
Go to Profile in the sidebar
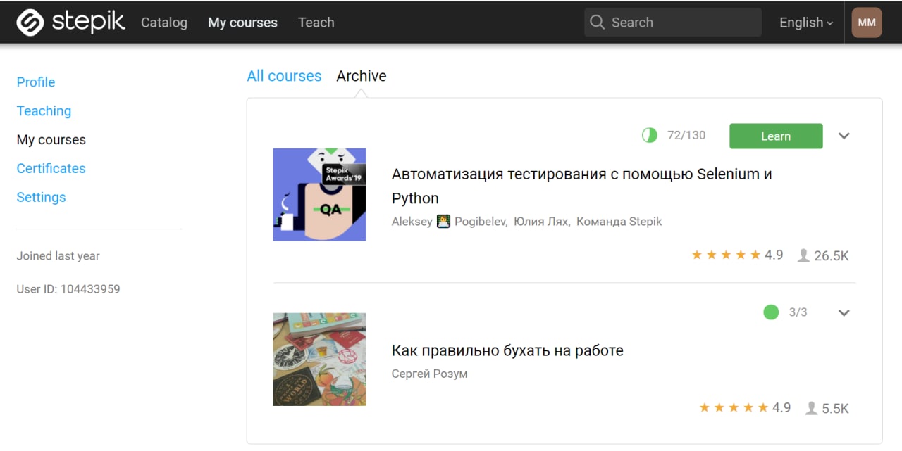36,82
